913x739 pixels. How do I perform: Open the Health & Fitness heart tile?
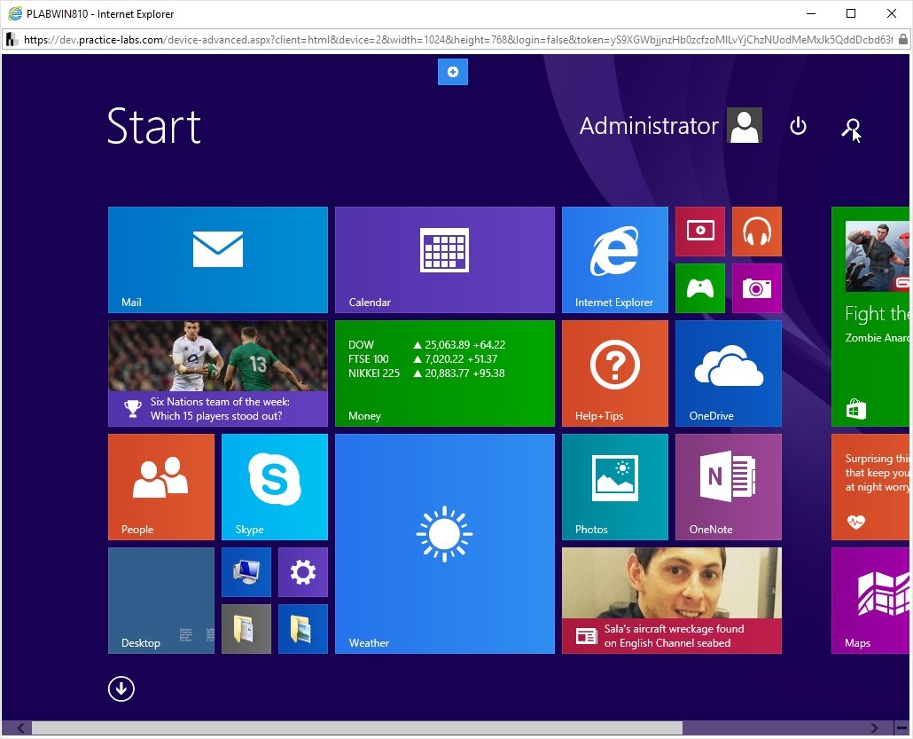click(x=870, y=487)
